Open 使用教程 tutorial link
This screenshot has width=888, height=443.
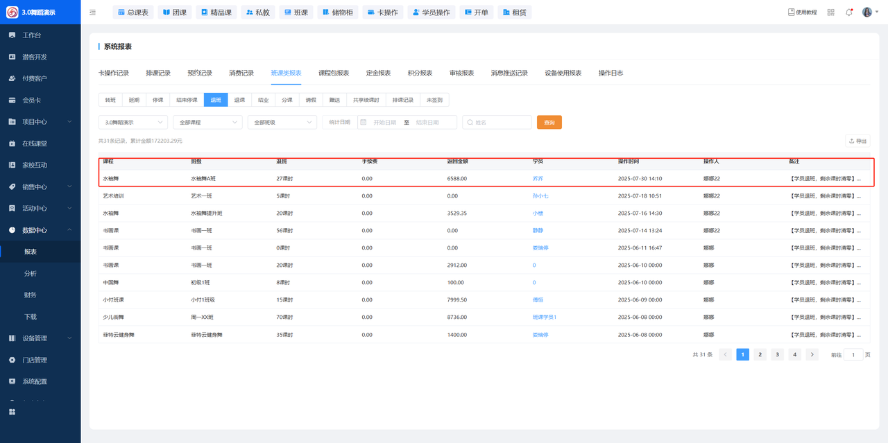click(x=802, y=12)
